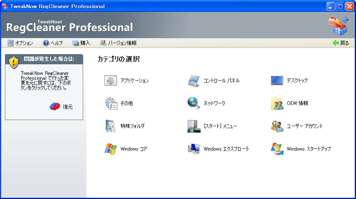The width and height of the screenshot is (356, 199).
Task: Click the ヘルプ question mark icon
Action: point(46,43)
